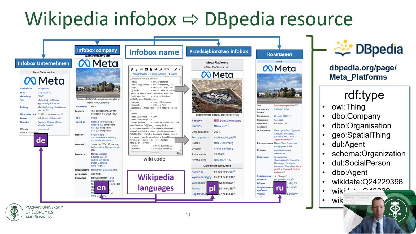
Task: Click the Consumer electronics link
Action: click(x=102, y=140)
